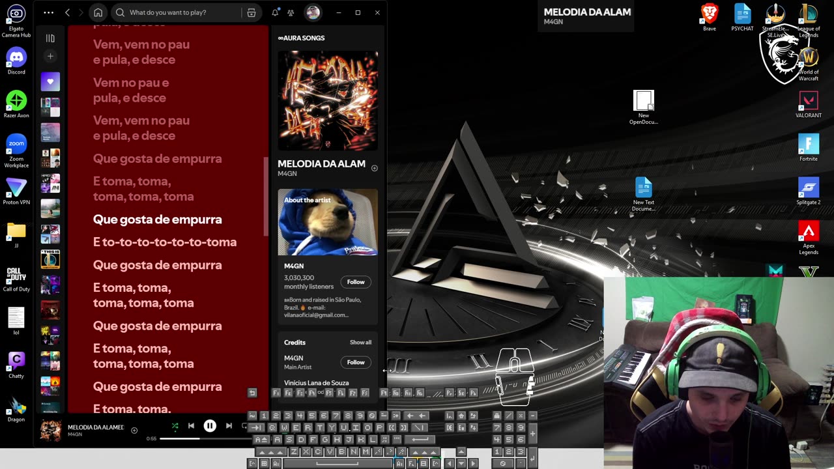The image size is (834, 469).
Task: Click the MELODIA DA ALAM album cover art
Action: (328, 100)
